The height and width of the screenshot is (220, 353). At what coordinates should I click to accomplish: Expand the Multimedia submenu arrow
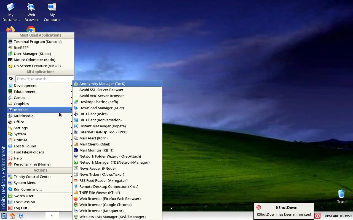(71, 116)
